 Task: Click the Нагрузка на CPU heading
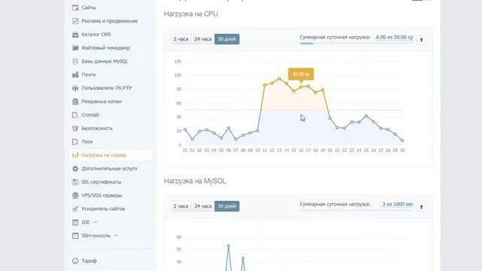coord(191,14)
